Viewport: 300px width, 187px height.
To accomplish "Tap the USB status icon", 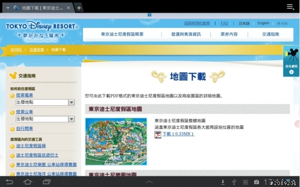I will click(234, 182).
